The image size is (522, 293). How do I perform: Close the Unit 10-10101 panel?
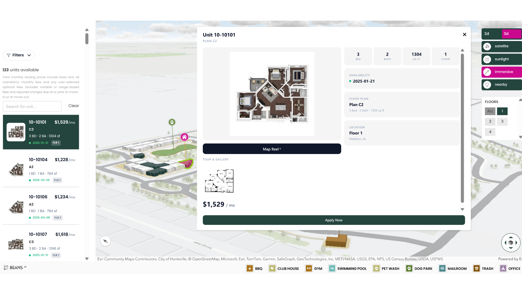(x=465, y=34)
